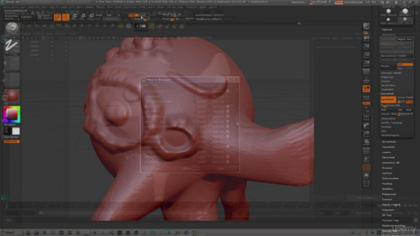Expand the ShadowBox section

388,85
